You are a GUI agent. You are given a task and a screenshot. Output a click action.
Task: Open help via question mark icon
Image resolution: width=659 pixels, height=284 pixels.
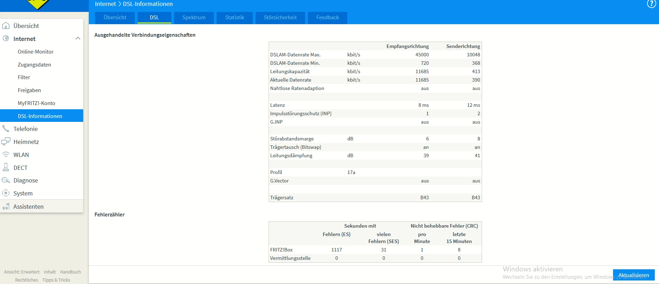pyautogui.click(x=651, y=4)
